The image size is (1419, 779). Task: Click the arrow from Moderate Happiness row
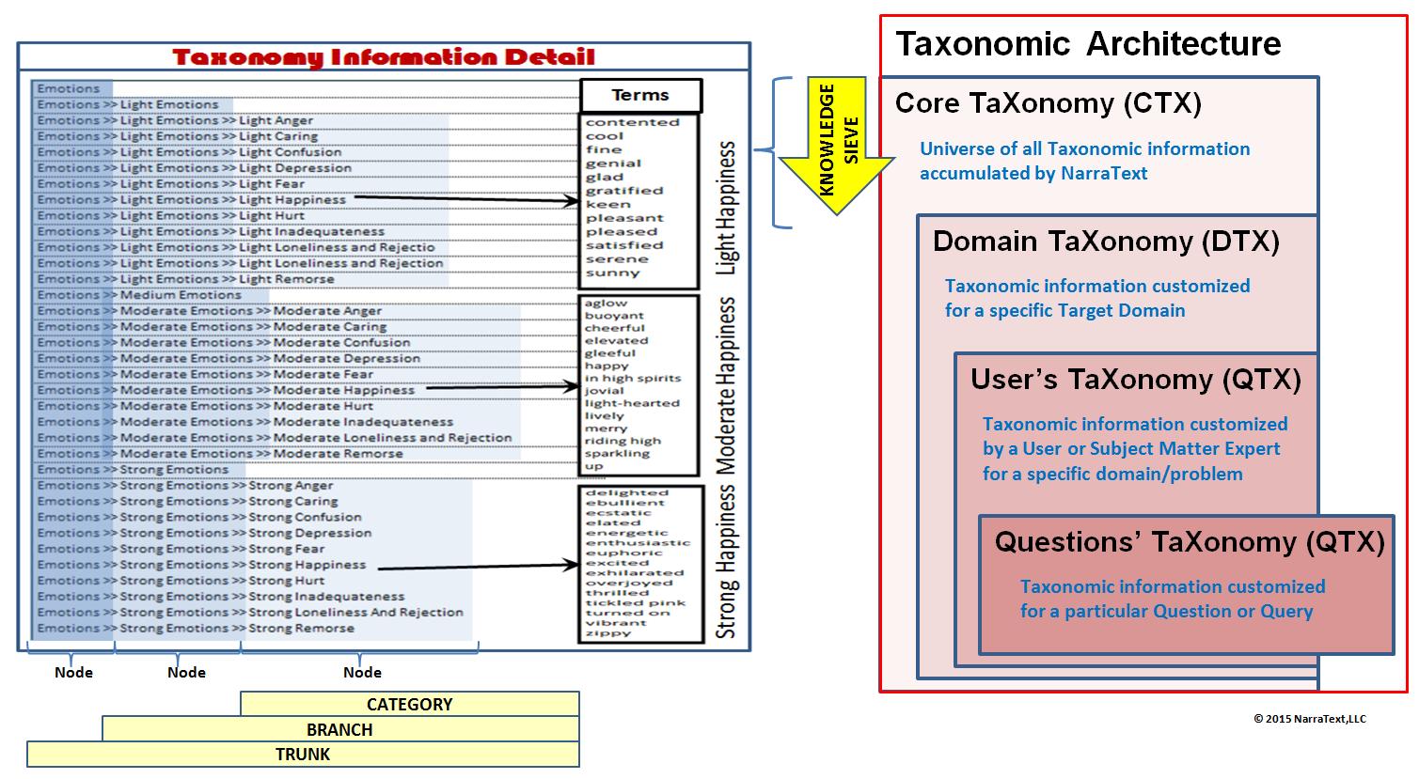pyautogui.click(x=502, y=387)
